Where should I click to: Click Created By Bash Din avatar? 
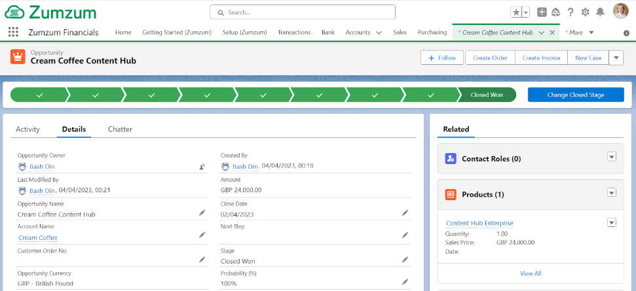[x=225, y=166]
